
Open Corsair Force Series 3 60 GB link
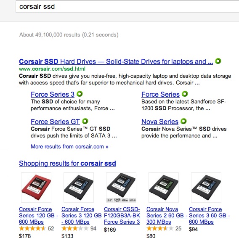tap(209, 215)
